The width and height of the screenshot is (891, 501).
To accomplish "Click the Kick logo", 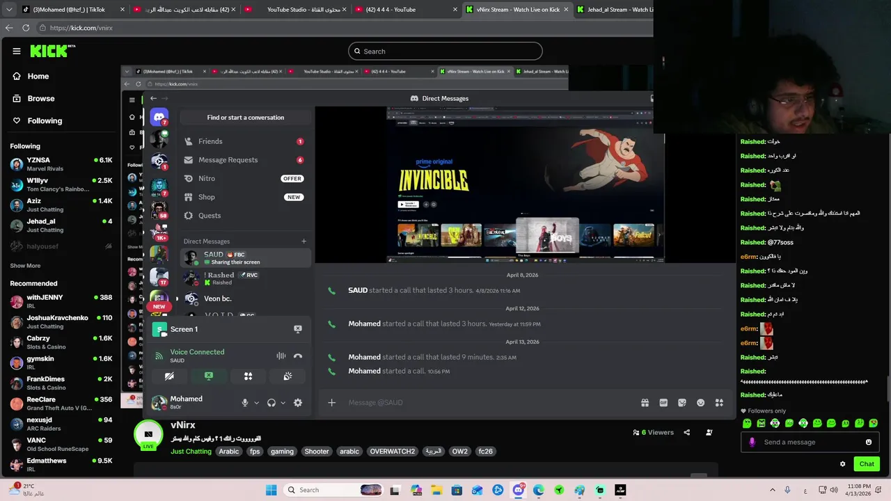I will pos(52,51).
